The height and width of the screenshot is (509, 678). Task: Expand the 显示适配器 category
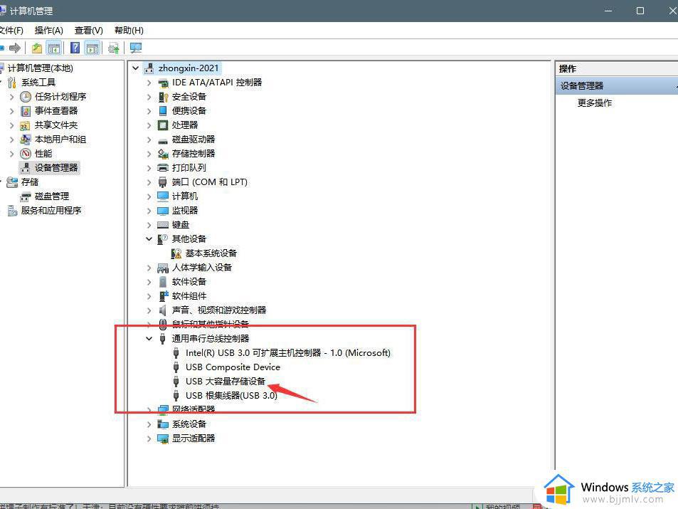[x=149, y=439]
